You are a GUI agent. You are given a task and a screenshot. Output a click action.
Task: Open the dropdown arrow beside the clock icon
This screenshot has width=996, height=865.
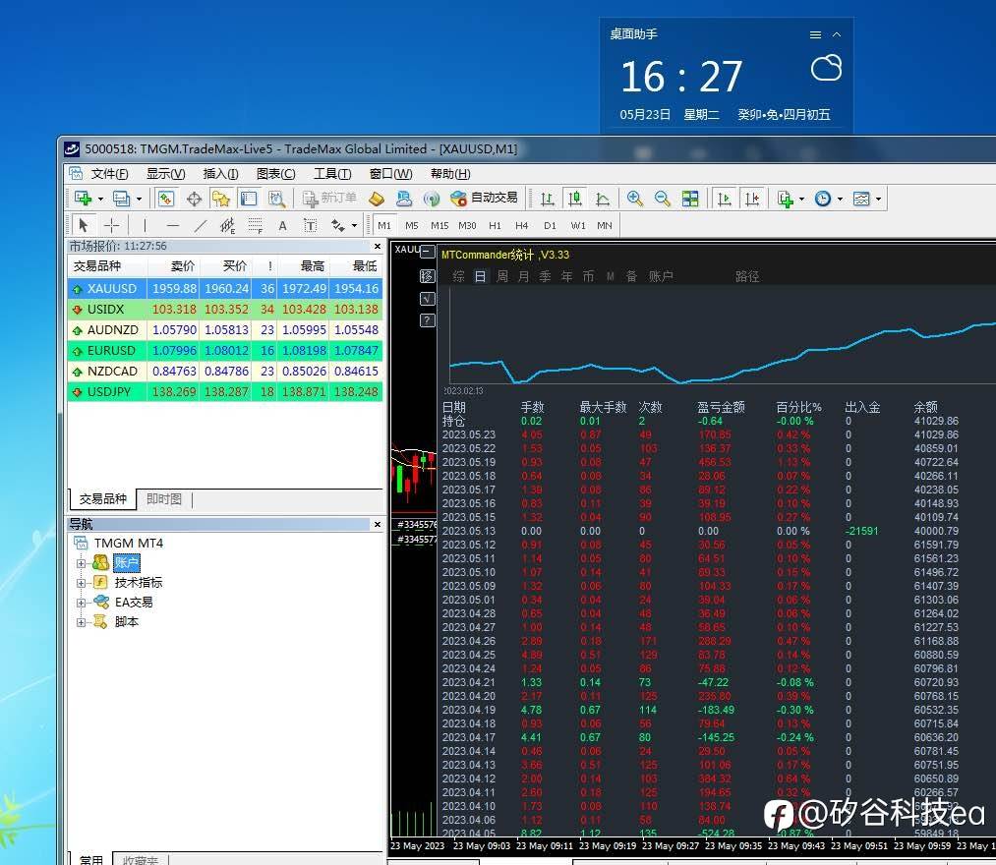coord(841,200)
